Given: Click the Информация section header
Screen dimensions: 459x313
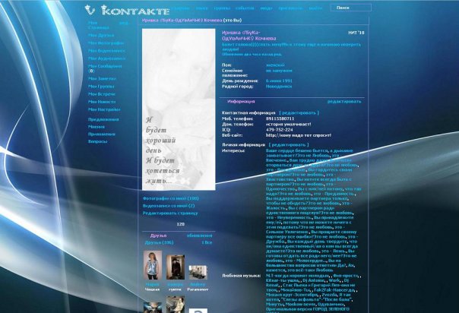Looking at the screenshot, I should pyautogui.click(x=241, y=102).
